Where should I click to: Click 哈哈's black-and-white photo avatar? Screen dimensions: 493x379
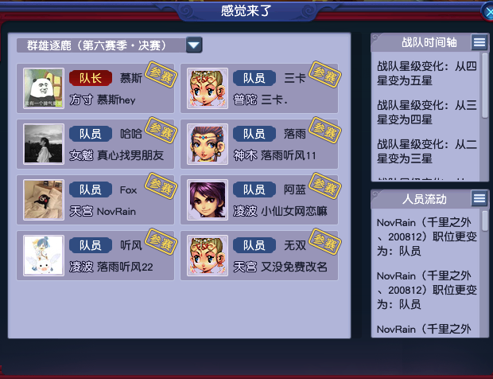pyautogui.click(x=44, y=144)
